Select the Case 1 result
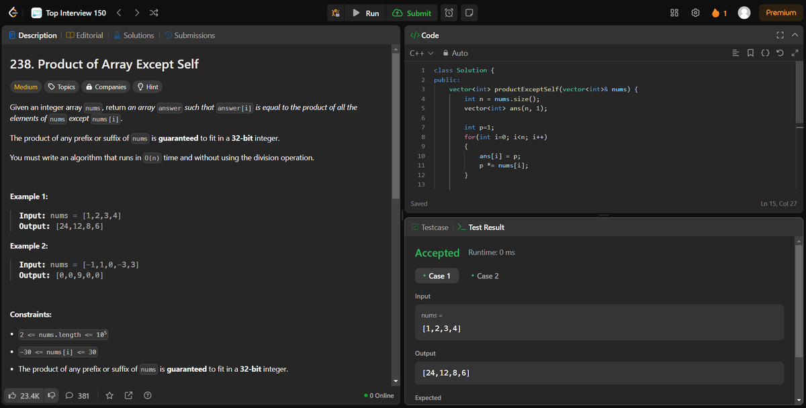Viewport: 806px width, 408px height. point(437,276)
